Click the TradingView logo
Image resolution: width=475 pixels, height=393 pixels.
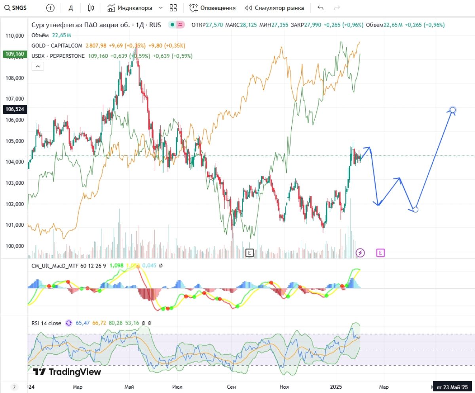pos(66,372)
